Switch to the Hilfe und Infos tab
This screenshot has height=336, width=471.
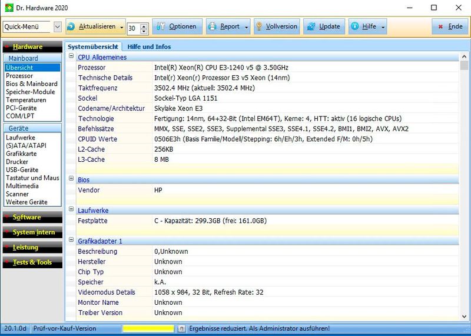point(149,46)
